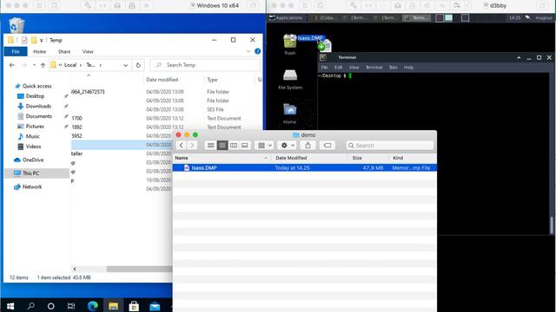The image size is (556, 312).
Task: Open Cortana from the taskbar
Action: point(50,306)
